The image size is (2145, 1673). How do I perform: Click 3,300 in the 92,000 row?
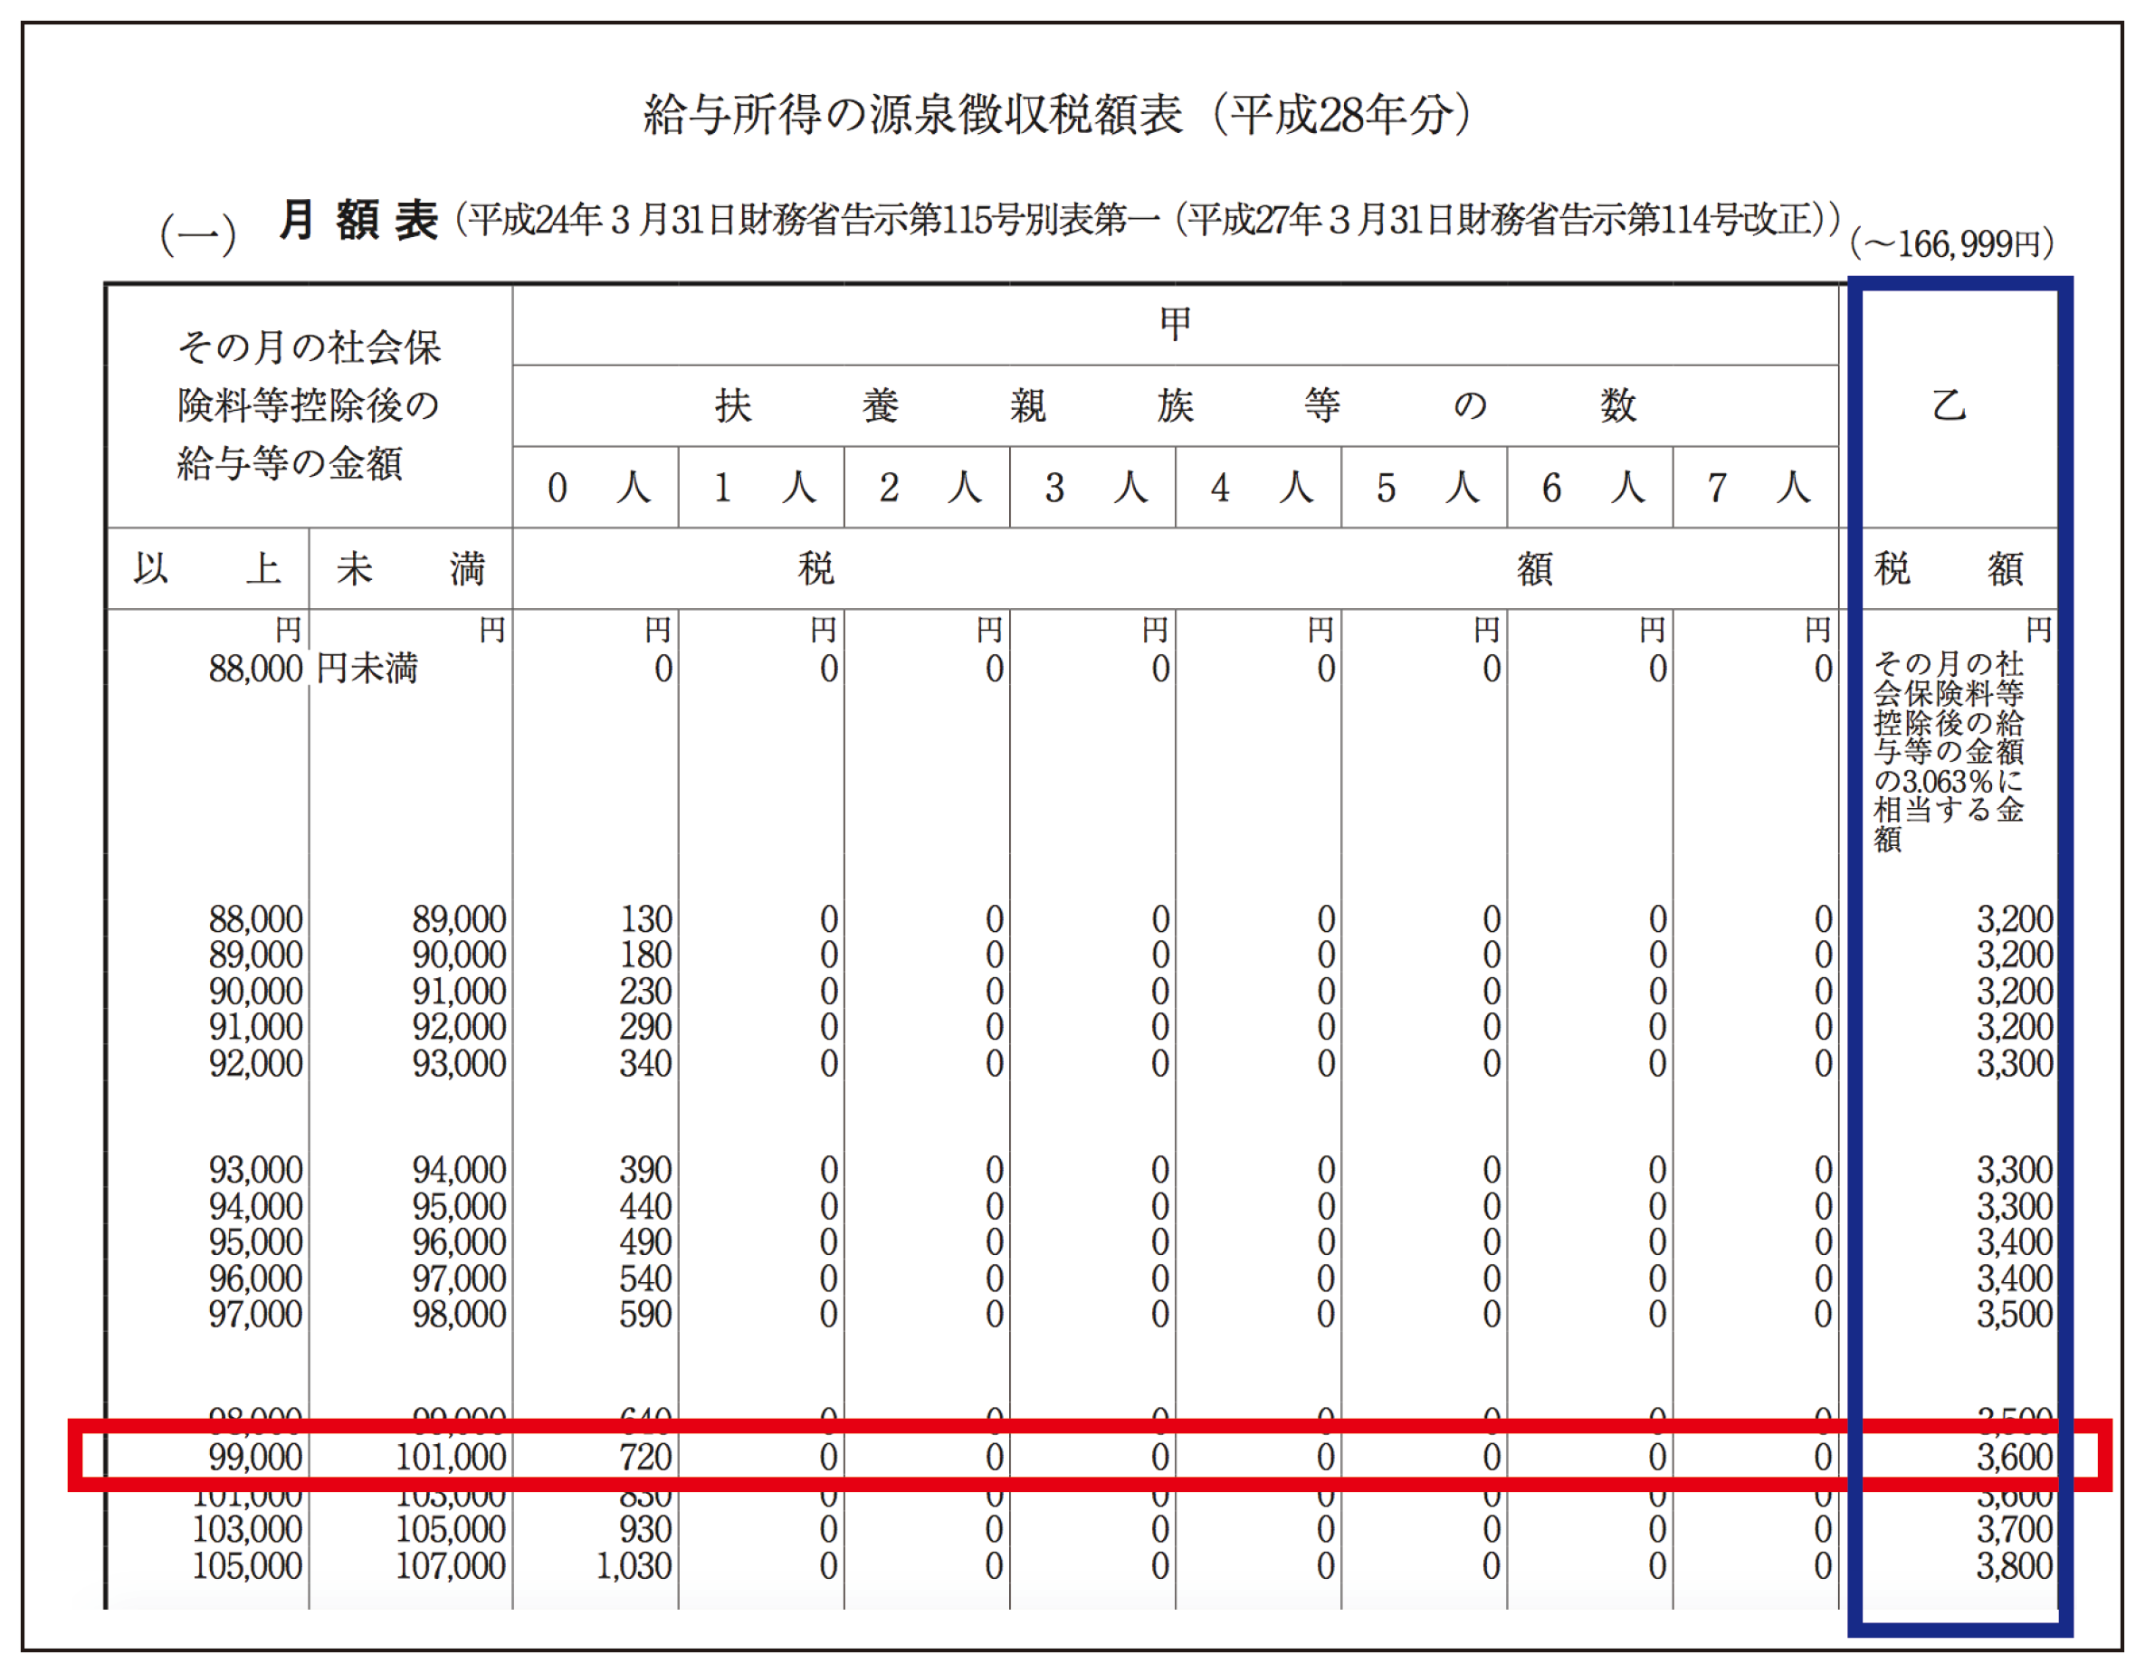2015,1063
